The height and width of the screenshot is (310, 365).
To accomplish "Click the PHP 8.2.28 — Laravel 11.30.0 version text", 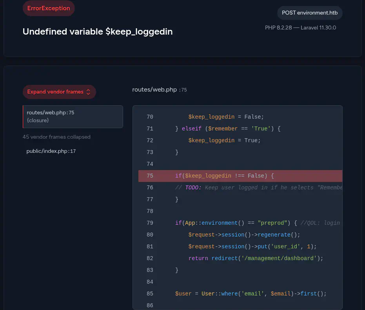I will coord(300,28).
